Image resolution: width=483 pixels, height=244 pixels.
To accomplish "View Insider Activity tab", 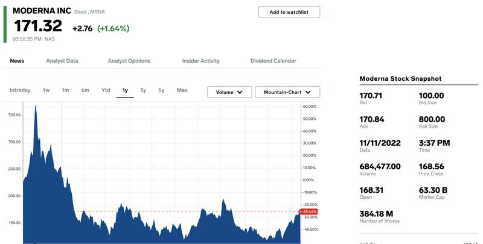I will (x=201, y=61).
